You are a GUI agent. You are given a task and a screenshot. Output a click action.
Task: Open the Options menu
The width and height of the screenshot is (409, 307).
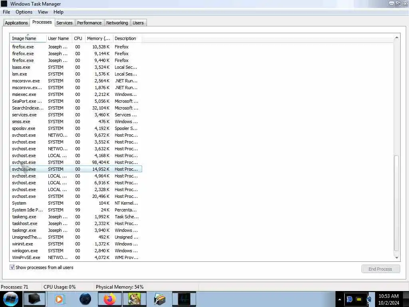pos(24,12)
